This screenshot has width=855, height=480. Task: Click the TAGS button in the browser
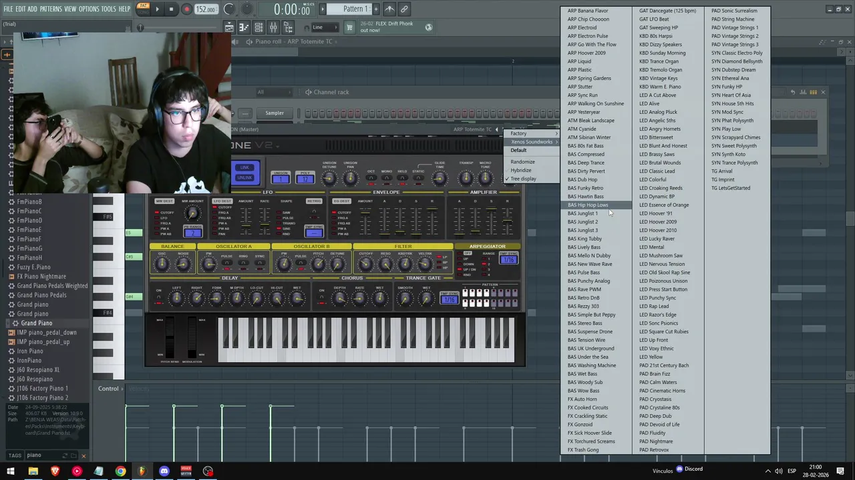tap(15, 455)
